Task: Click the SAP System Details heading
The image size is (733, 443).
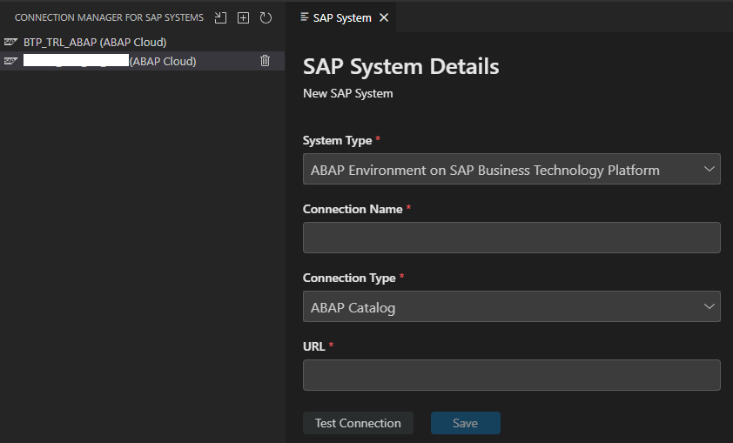Action: [401, 67]
